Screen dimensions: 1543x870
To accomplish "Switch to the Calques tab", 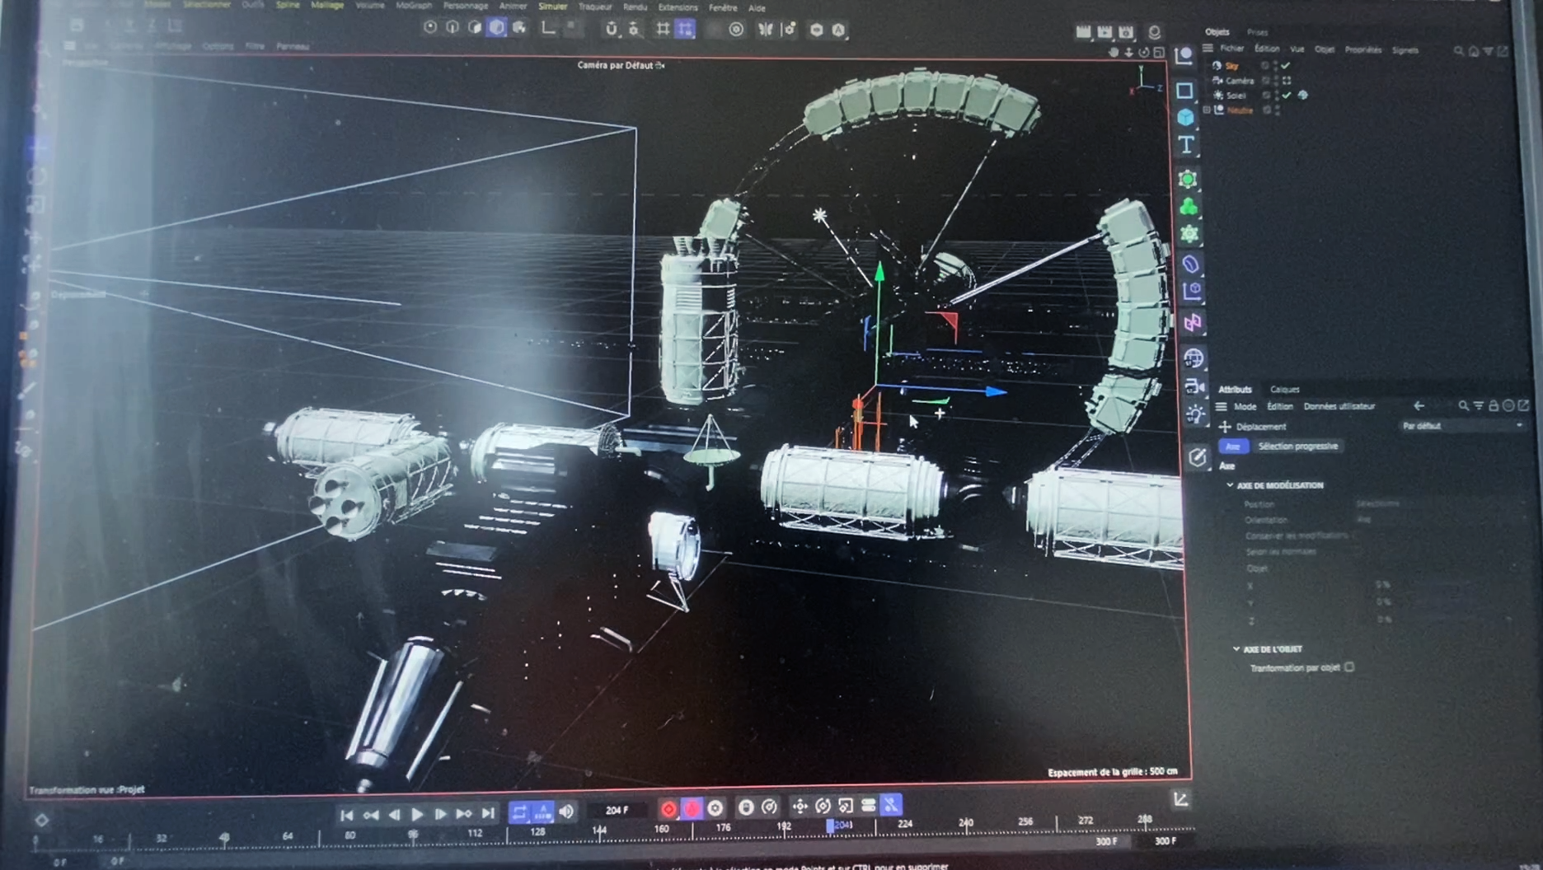I will coord(1284,390).
